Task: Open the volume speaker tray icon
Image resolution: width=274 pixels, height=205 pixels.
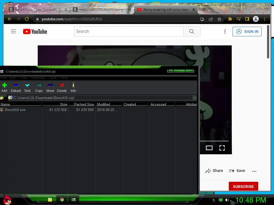Action: point(227,200)
